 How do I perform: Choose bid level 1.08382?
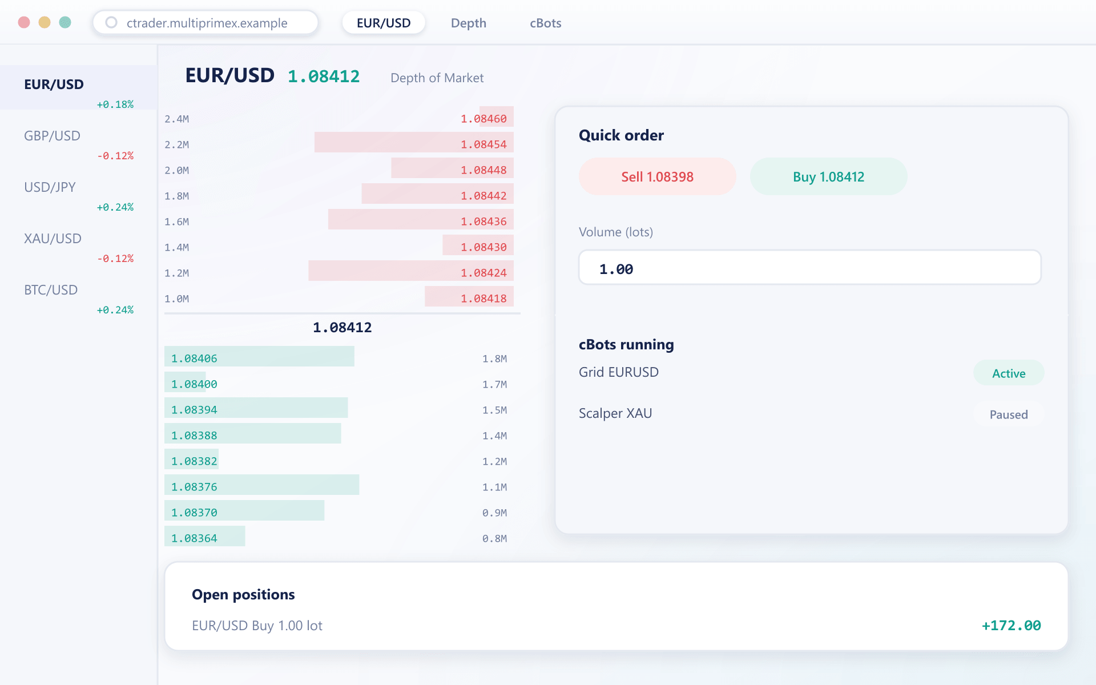coord(339,459)
